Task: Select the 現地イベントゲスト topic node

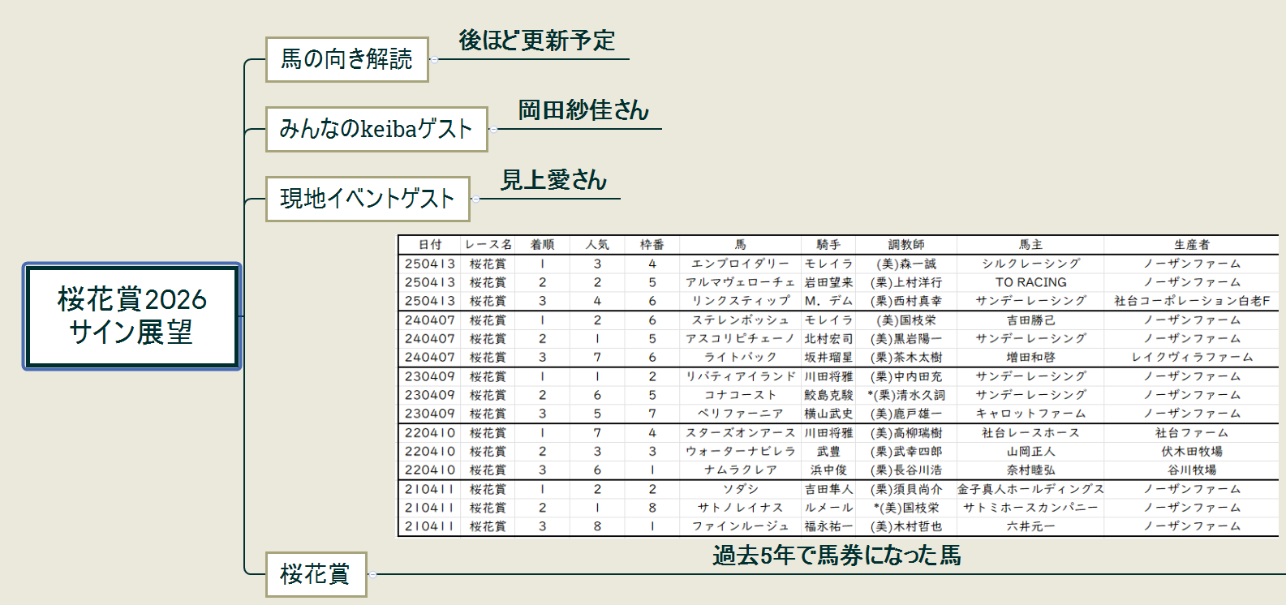Action: [x=367, y=199]
